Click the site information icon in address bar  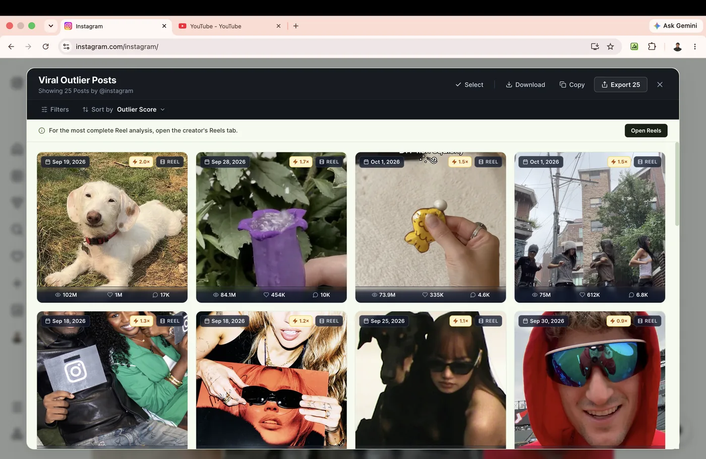click(x=66, y=46)
